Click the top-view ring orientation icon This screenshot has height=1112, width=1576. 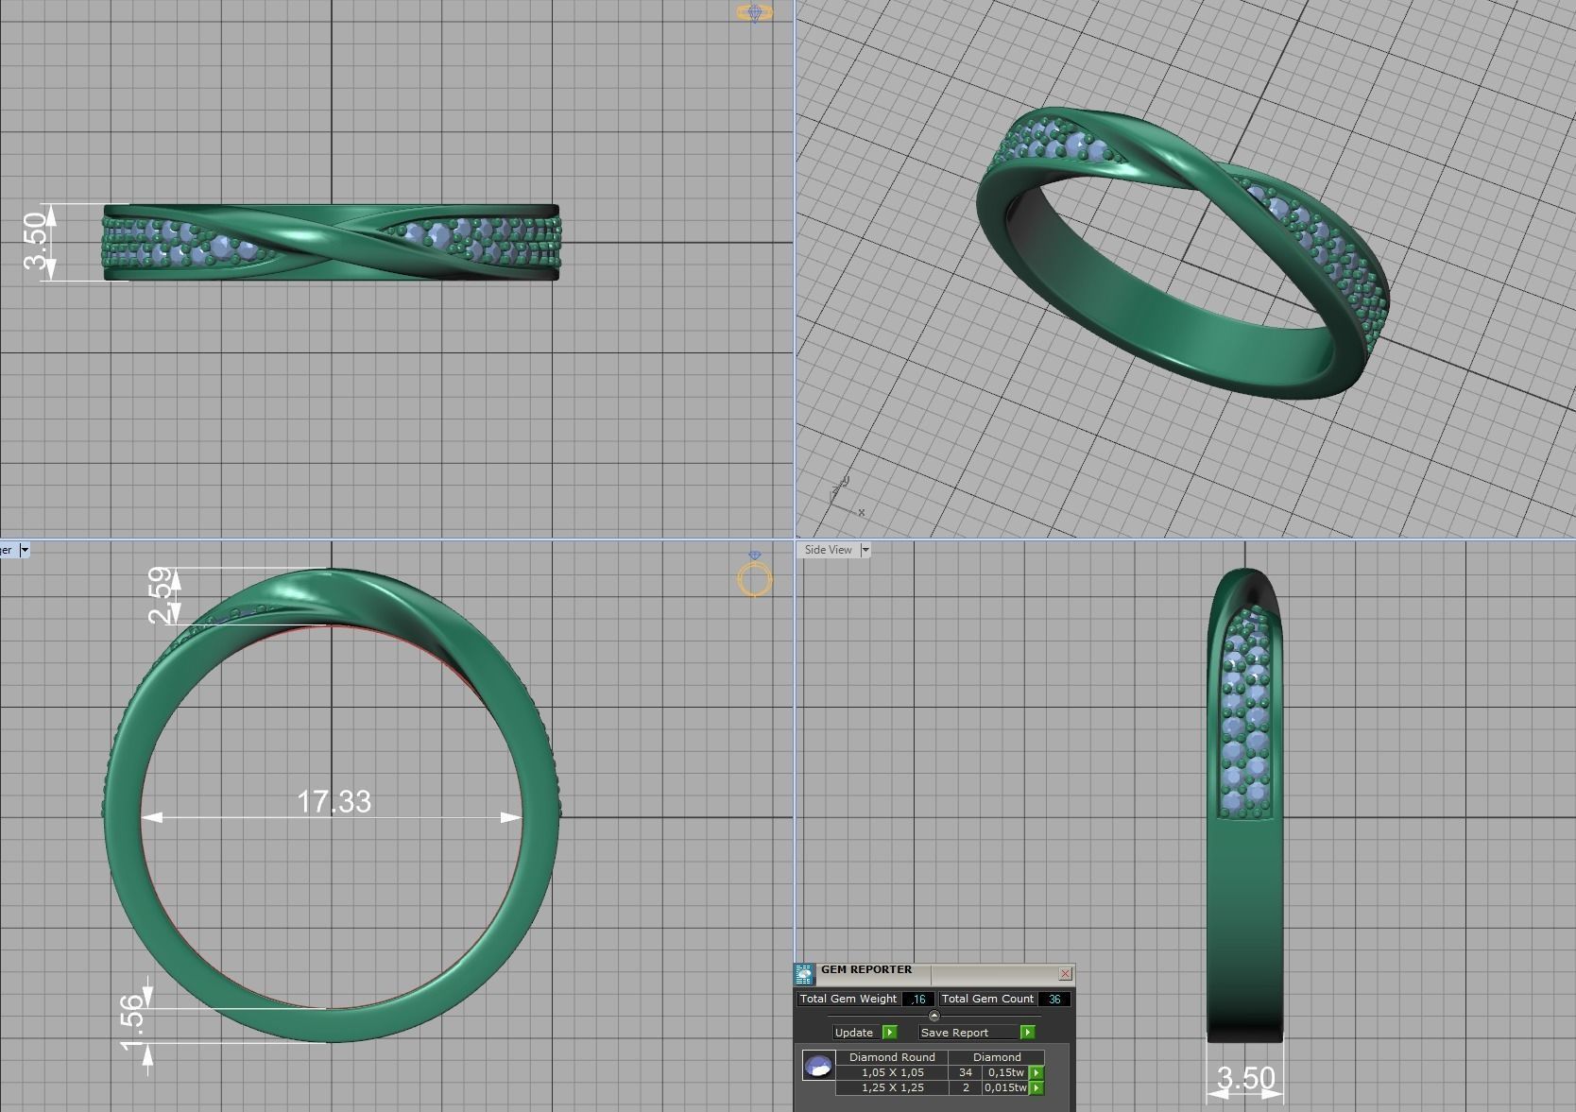click(754, 13)
